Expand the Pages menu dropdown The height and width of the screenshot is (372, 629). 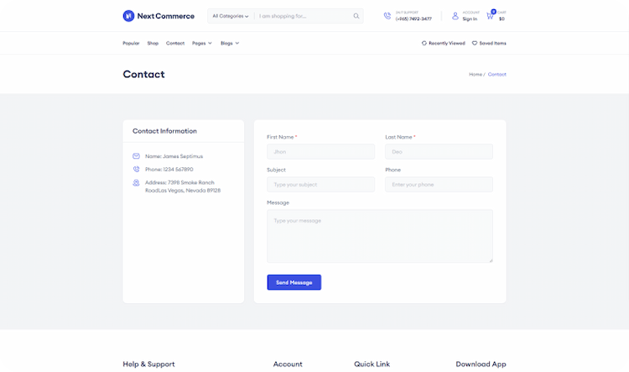coord(202,43)
